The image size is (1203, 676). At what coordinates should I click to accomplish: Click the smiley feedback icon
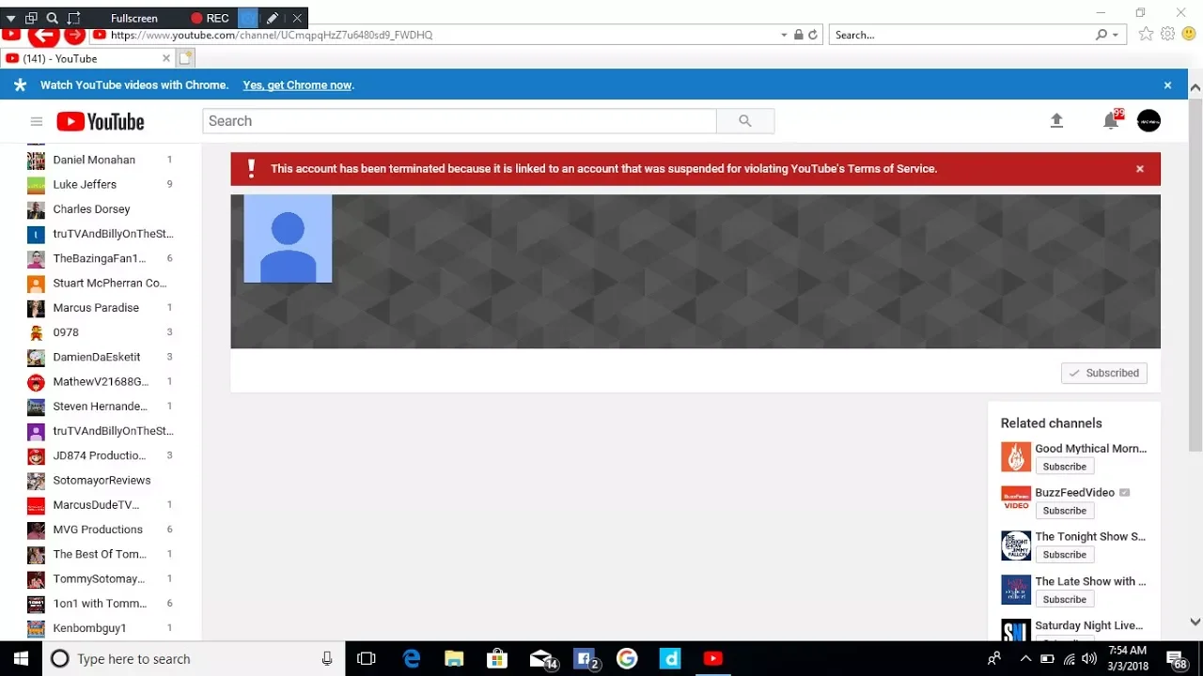click(x=1189, y=34)
